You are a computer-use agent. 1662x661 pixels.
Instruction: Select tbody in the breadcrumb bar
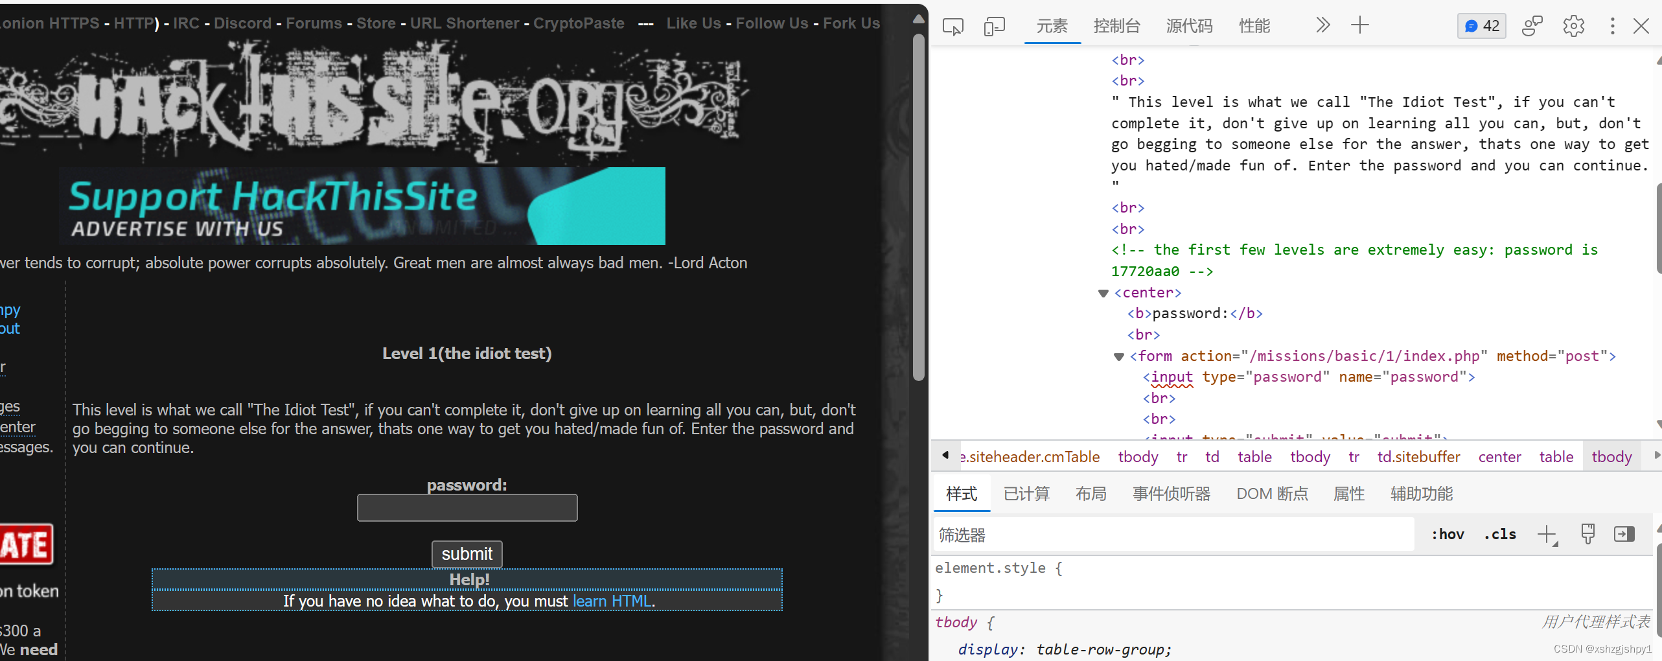coord(1613,456)
